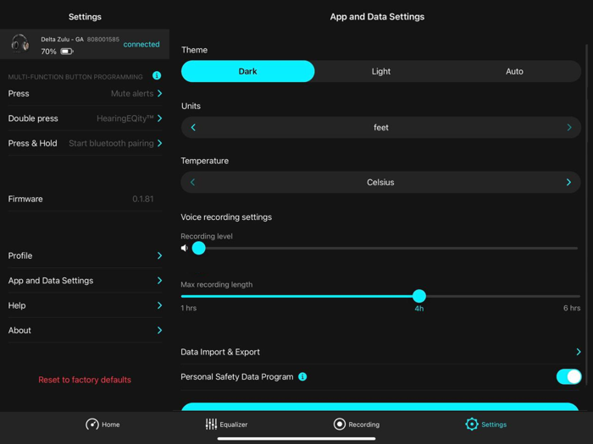Select next Units option with right arrow

point(569,128)
